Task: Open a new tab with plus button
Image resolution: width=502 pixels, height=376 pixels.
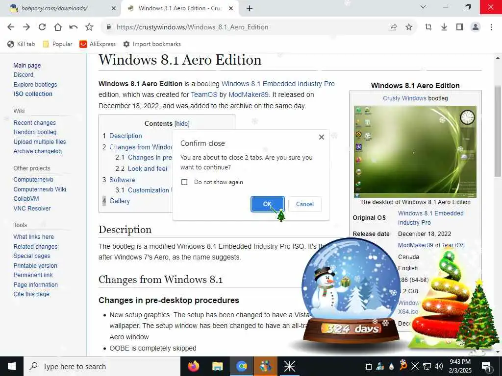Action: tap(250, 9)
